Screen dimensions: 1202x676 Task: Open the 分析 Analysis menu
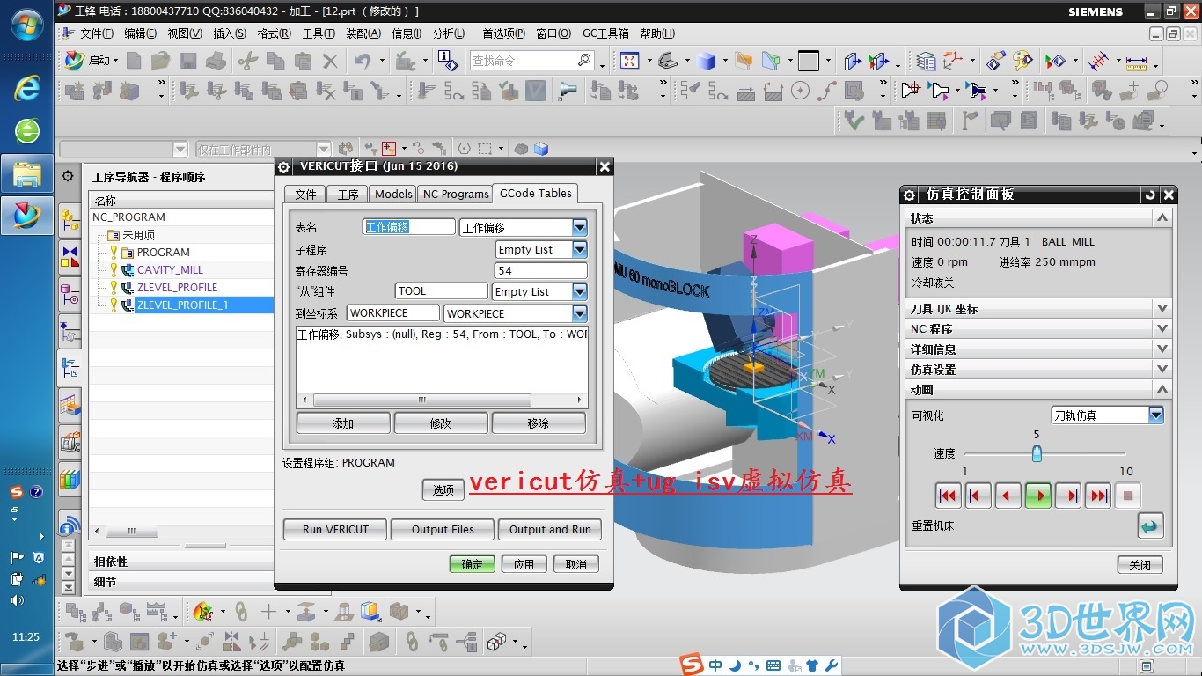(449, 33)
